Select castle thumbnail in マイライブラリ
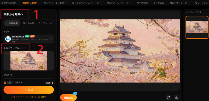The width and height of the screenshot is (209, 101). 197,27
